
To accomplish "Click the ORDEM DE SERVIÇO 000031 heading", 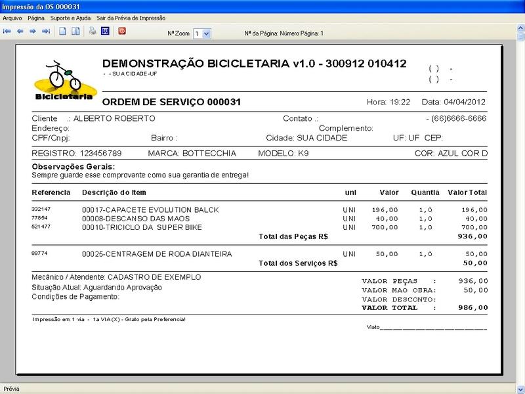I will click(172, 102).
